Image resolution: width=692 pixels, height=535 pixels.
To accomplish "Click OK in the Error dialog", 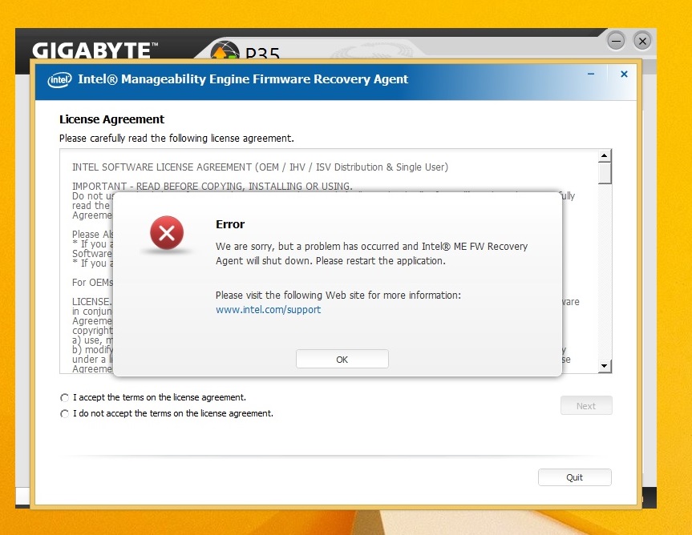I will click(342, 359).
